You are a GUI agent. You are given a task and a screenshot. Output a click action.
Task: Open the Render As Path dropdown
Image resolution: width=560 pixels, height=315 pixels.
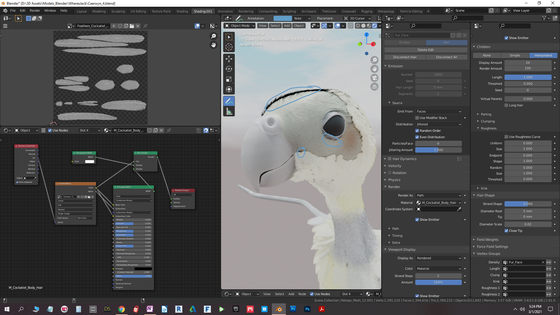(438, 195)
